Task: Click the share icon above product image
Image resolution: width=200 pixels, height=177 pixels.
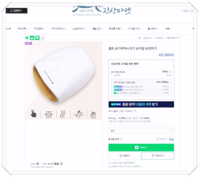Action: click(43, 38)
